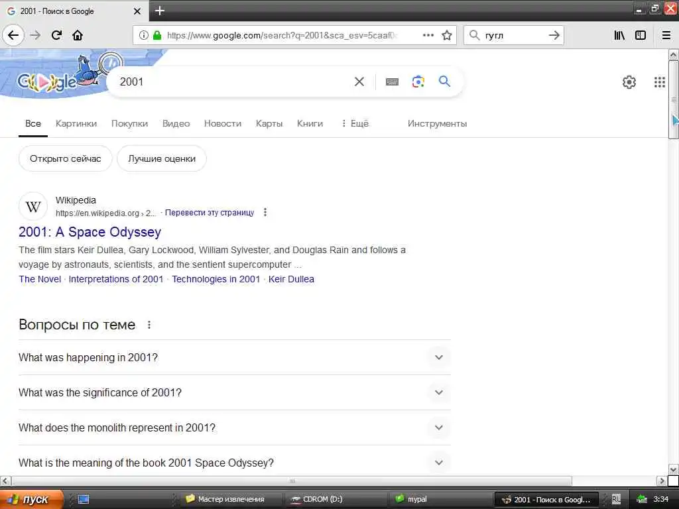Click the vertical scrollbar down arrow

click(x=674, y=470)
